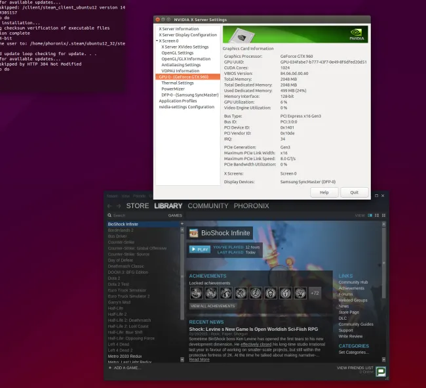The image size is (426, 388).
Task: Select X Server Display Configuration
Action: (187, 35)
